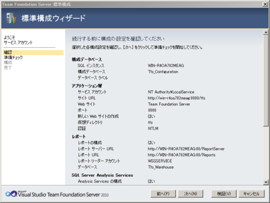The image size is (270, 203).
Task: Click the scrollbar down arrow
Action: 265,182
